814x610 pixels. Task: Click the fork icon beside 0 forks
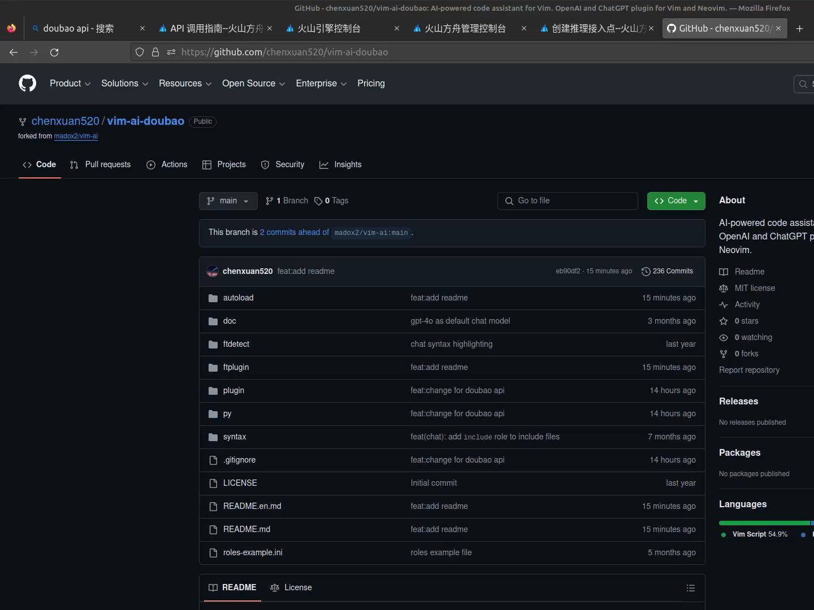(x=724, y=354)
